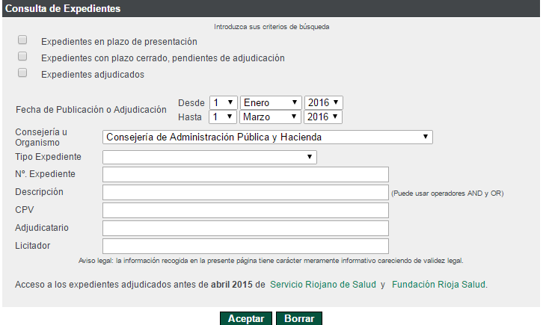Viewport: 543px width, 325px height.
Task: Open the Hasta day dropdown
Action: tap(223, 117)
